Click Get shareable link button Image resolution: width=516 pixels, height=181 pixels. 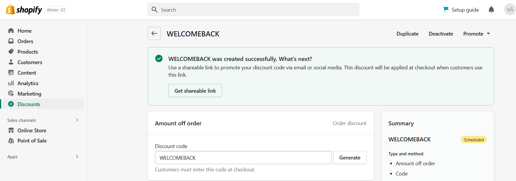pos(195,91)
